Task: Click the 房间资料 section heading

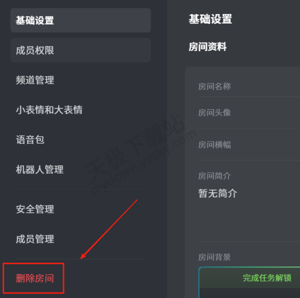Action: [207, 47]
